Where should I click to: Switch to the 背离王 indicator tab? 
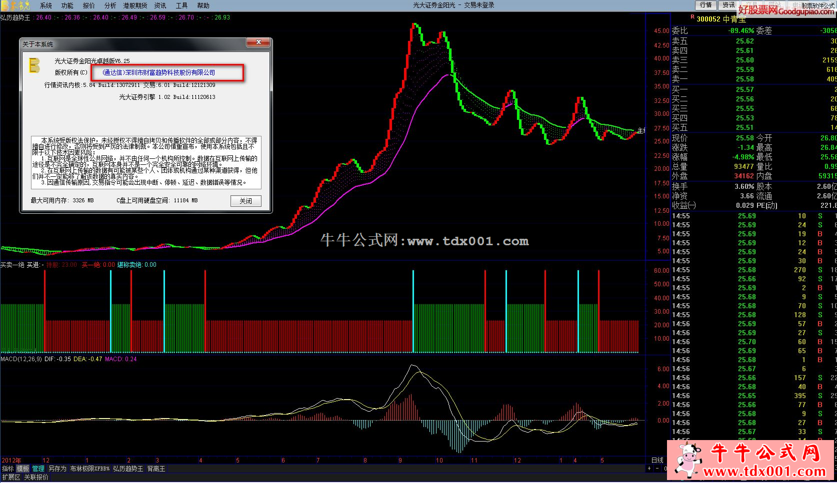click(x=156, y=469)
